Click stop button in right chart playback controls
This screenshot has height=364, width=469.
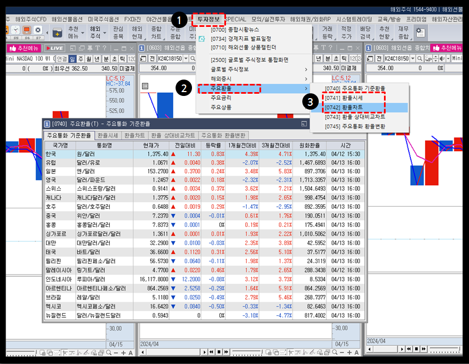point(416,349)
